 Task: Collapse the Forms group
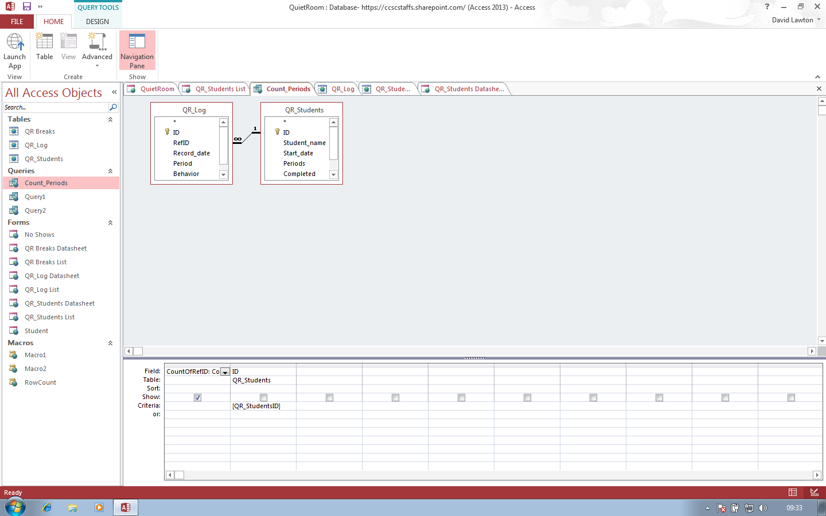pos(110,222)
